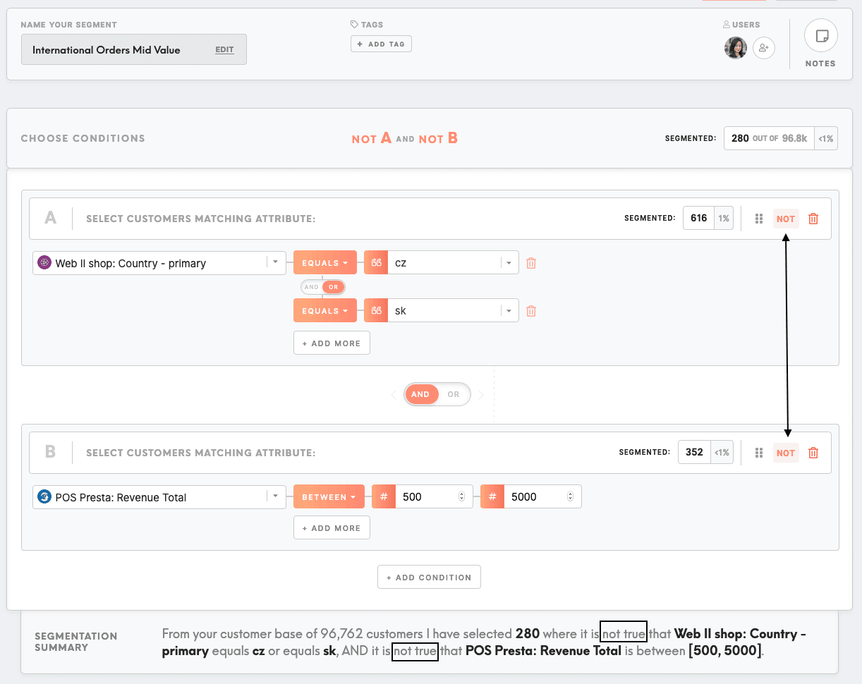Screen dimensions: 862x684
Task: Click EDIT next to segment name
Action: (224, 50)
